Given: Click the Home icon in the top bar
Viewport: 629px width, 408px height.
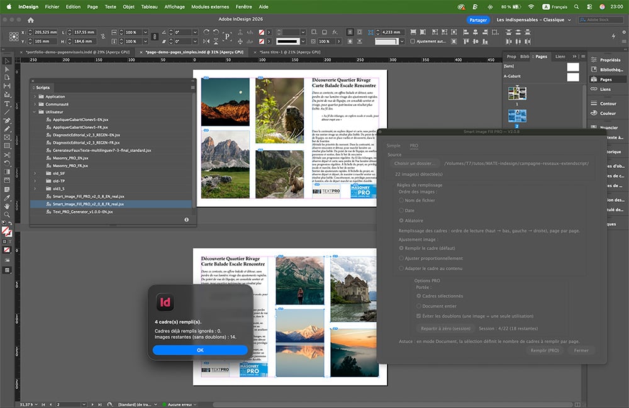Looking at the screenshot, I should [x=30, y=20].
